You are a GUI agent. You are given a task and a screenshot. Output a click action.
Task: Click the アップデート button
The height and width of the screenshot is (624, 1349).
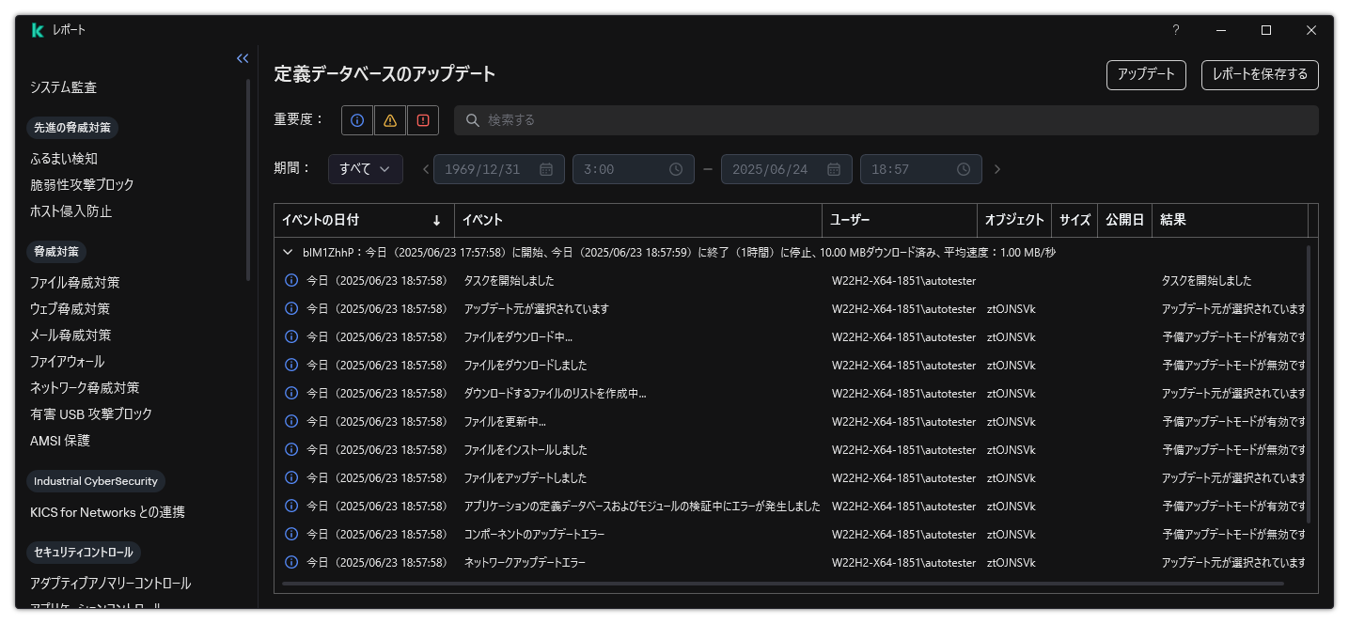[1146, 75]
